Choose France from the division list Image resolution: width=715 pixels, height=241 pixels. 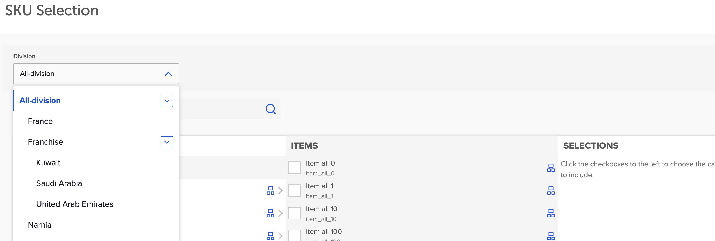[x=40, y=121]
